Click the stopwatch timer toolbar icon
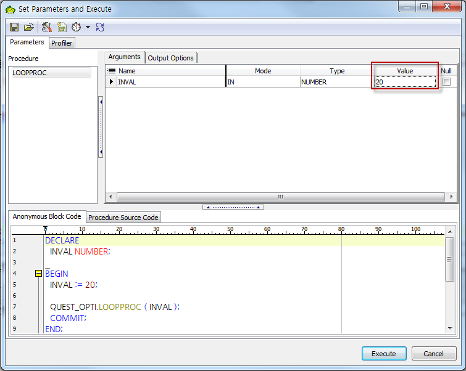The height and width of the screenshot is (371, 466). coord(77,27)
